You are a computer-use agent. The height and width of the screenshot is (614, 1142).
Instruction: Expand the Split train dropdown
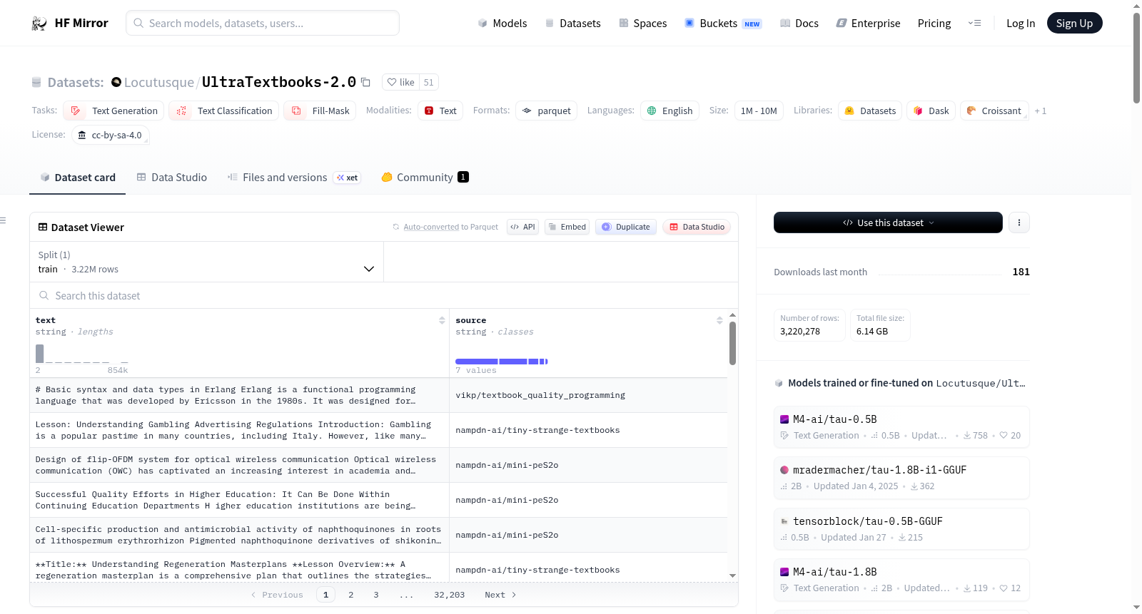pyautogui.click(x=206, y=262)
